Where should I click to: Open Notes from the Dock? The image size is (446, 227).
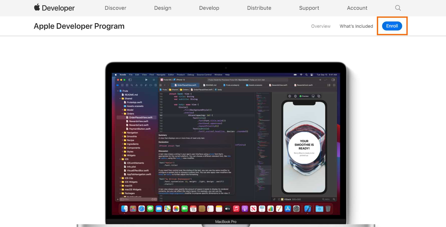[219, 209]
